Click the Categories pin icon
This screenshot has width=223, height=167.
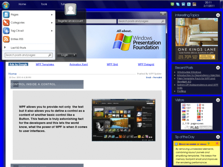[x=6, y=23]
